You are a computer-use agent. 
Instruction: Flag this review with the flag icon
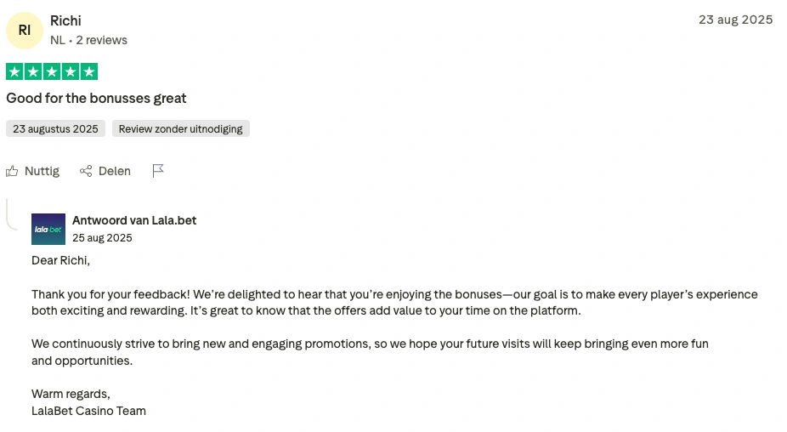[158, 171]
